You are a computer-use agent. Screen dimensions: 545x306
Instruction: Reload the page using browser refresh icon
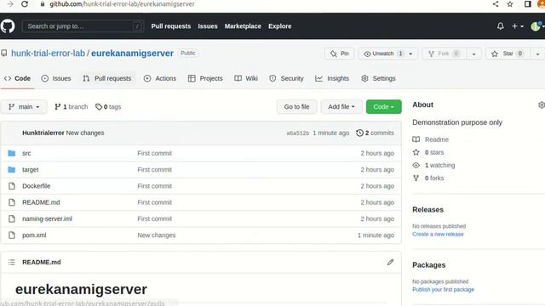25,4
